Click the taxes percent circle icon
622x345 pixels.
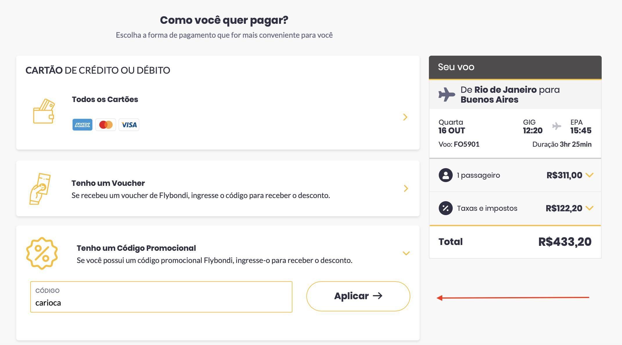tap(446, 208)
